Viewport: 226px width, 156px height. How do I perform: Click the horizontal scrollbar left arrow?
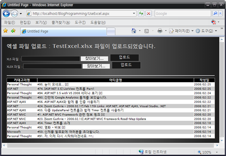(4, 145)
